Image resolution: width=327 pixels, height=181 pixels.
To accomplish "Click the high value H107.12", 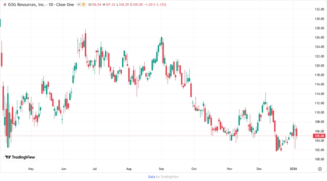I will (x=109, y=5).
